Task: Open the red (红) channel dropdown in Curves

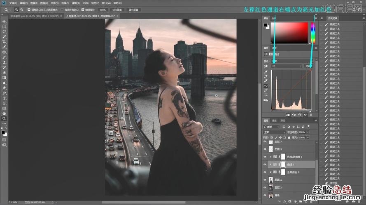Action: [x=286, y=66]
